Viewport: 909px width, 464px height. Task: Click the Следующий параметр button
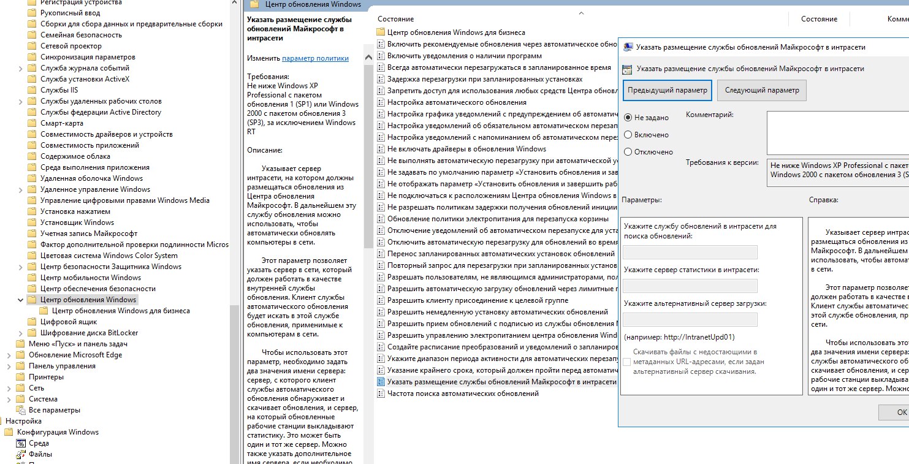tap(762, 90)
